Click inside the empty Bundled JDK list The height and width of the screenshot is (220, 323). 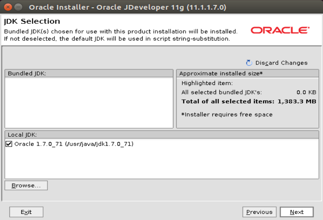coord(89,103)
